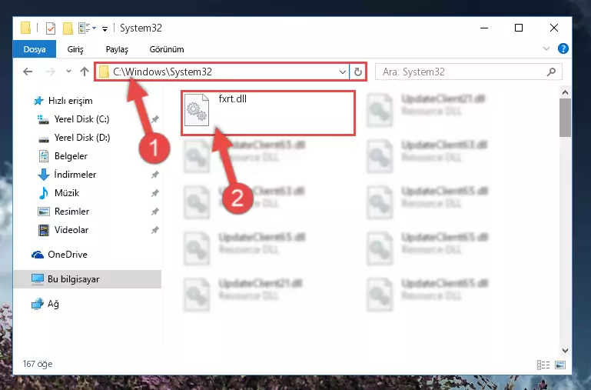
Task: Click Properties icon in quick access toolbar
Action: [51, 28]
